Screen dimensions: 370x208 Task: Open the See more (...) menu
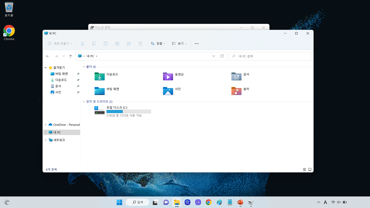coord(197,43)
